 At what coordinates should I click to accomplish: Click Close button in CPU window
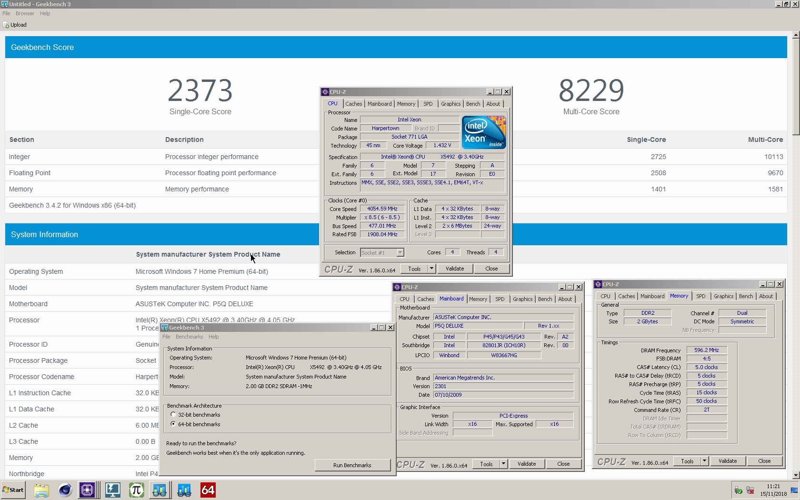tap(491, 269)
